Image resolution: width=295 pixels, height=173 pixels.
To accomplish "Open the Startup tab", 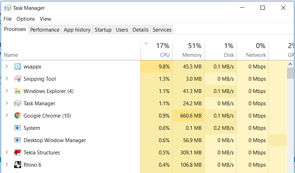I will coord(103,30).
